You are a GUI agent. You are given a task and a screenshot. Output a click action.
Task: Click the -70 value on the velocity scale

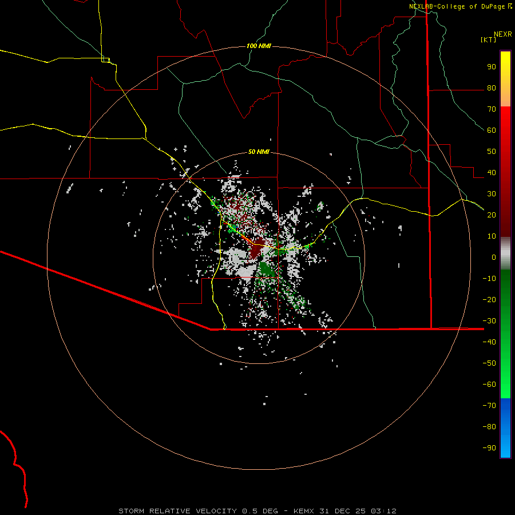[x=489, y=406]
